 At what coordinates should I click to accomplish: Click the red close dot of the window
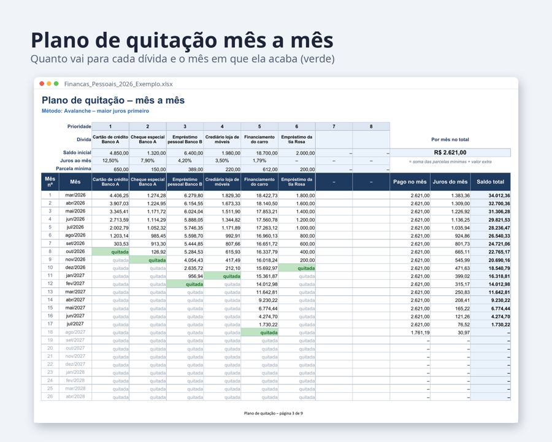point(42,83)
